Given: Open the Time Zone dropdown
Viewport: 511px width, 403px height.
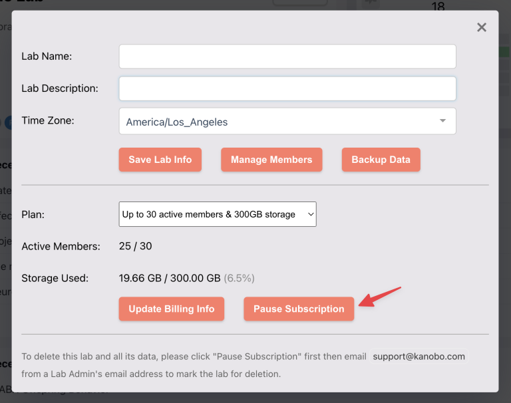Looking at the screenshot, I should [287, 121].
